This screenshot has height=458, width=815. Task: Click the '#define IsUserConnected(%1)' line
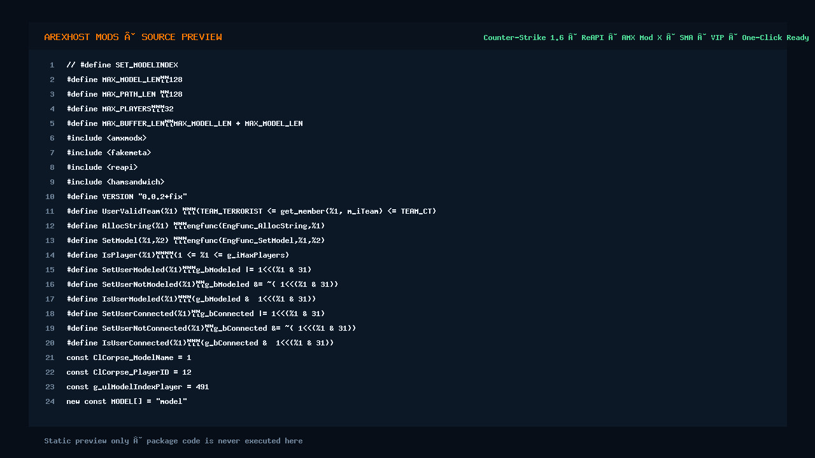click(x=200, y=343)
